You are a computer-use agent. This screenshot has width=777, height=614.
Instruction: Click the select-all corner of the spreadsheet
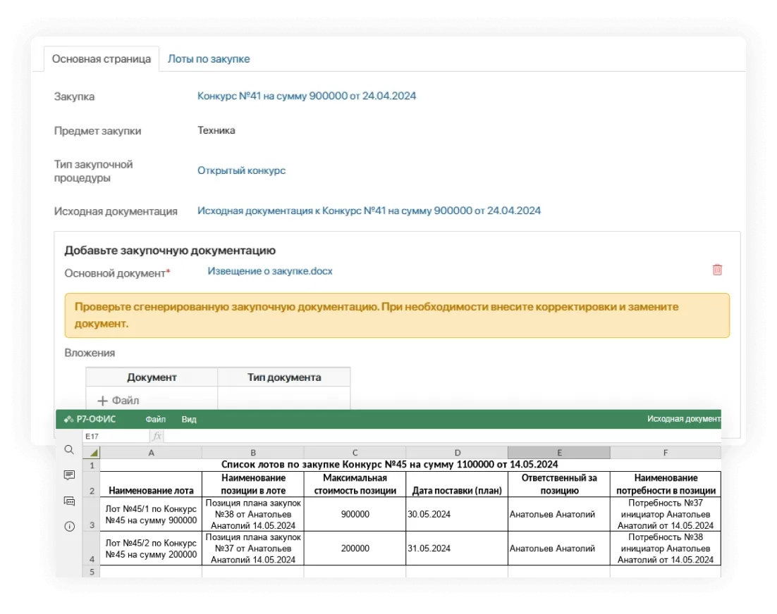click(92, 453)
